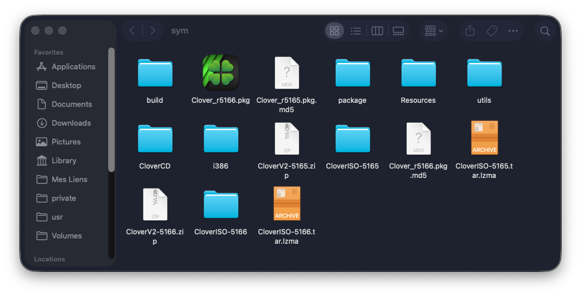The height and width of the screenshot is (296, 581).
Task: Select the CloverISO-5166.tar.lzma archive icon
Action: point(287,203)
